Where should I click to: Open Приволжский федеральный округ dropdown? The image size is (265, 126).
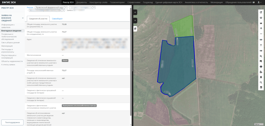[x=52, y=7]
